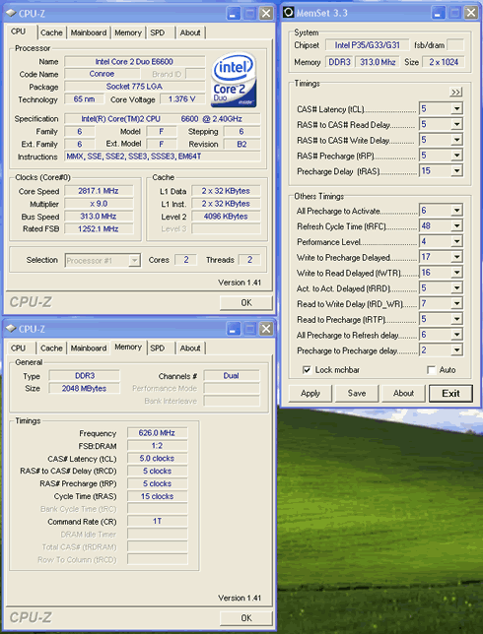Screen dimensions: 483x634
Task: Open the Read to Precharge (tRTP) dropdown
Action: [x=456, y=319]
